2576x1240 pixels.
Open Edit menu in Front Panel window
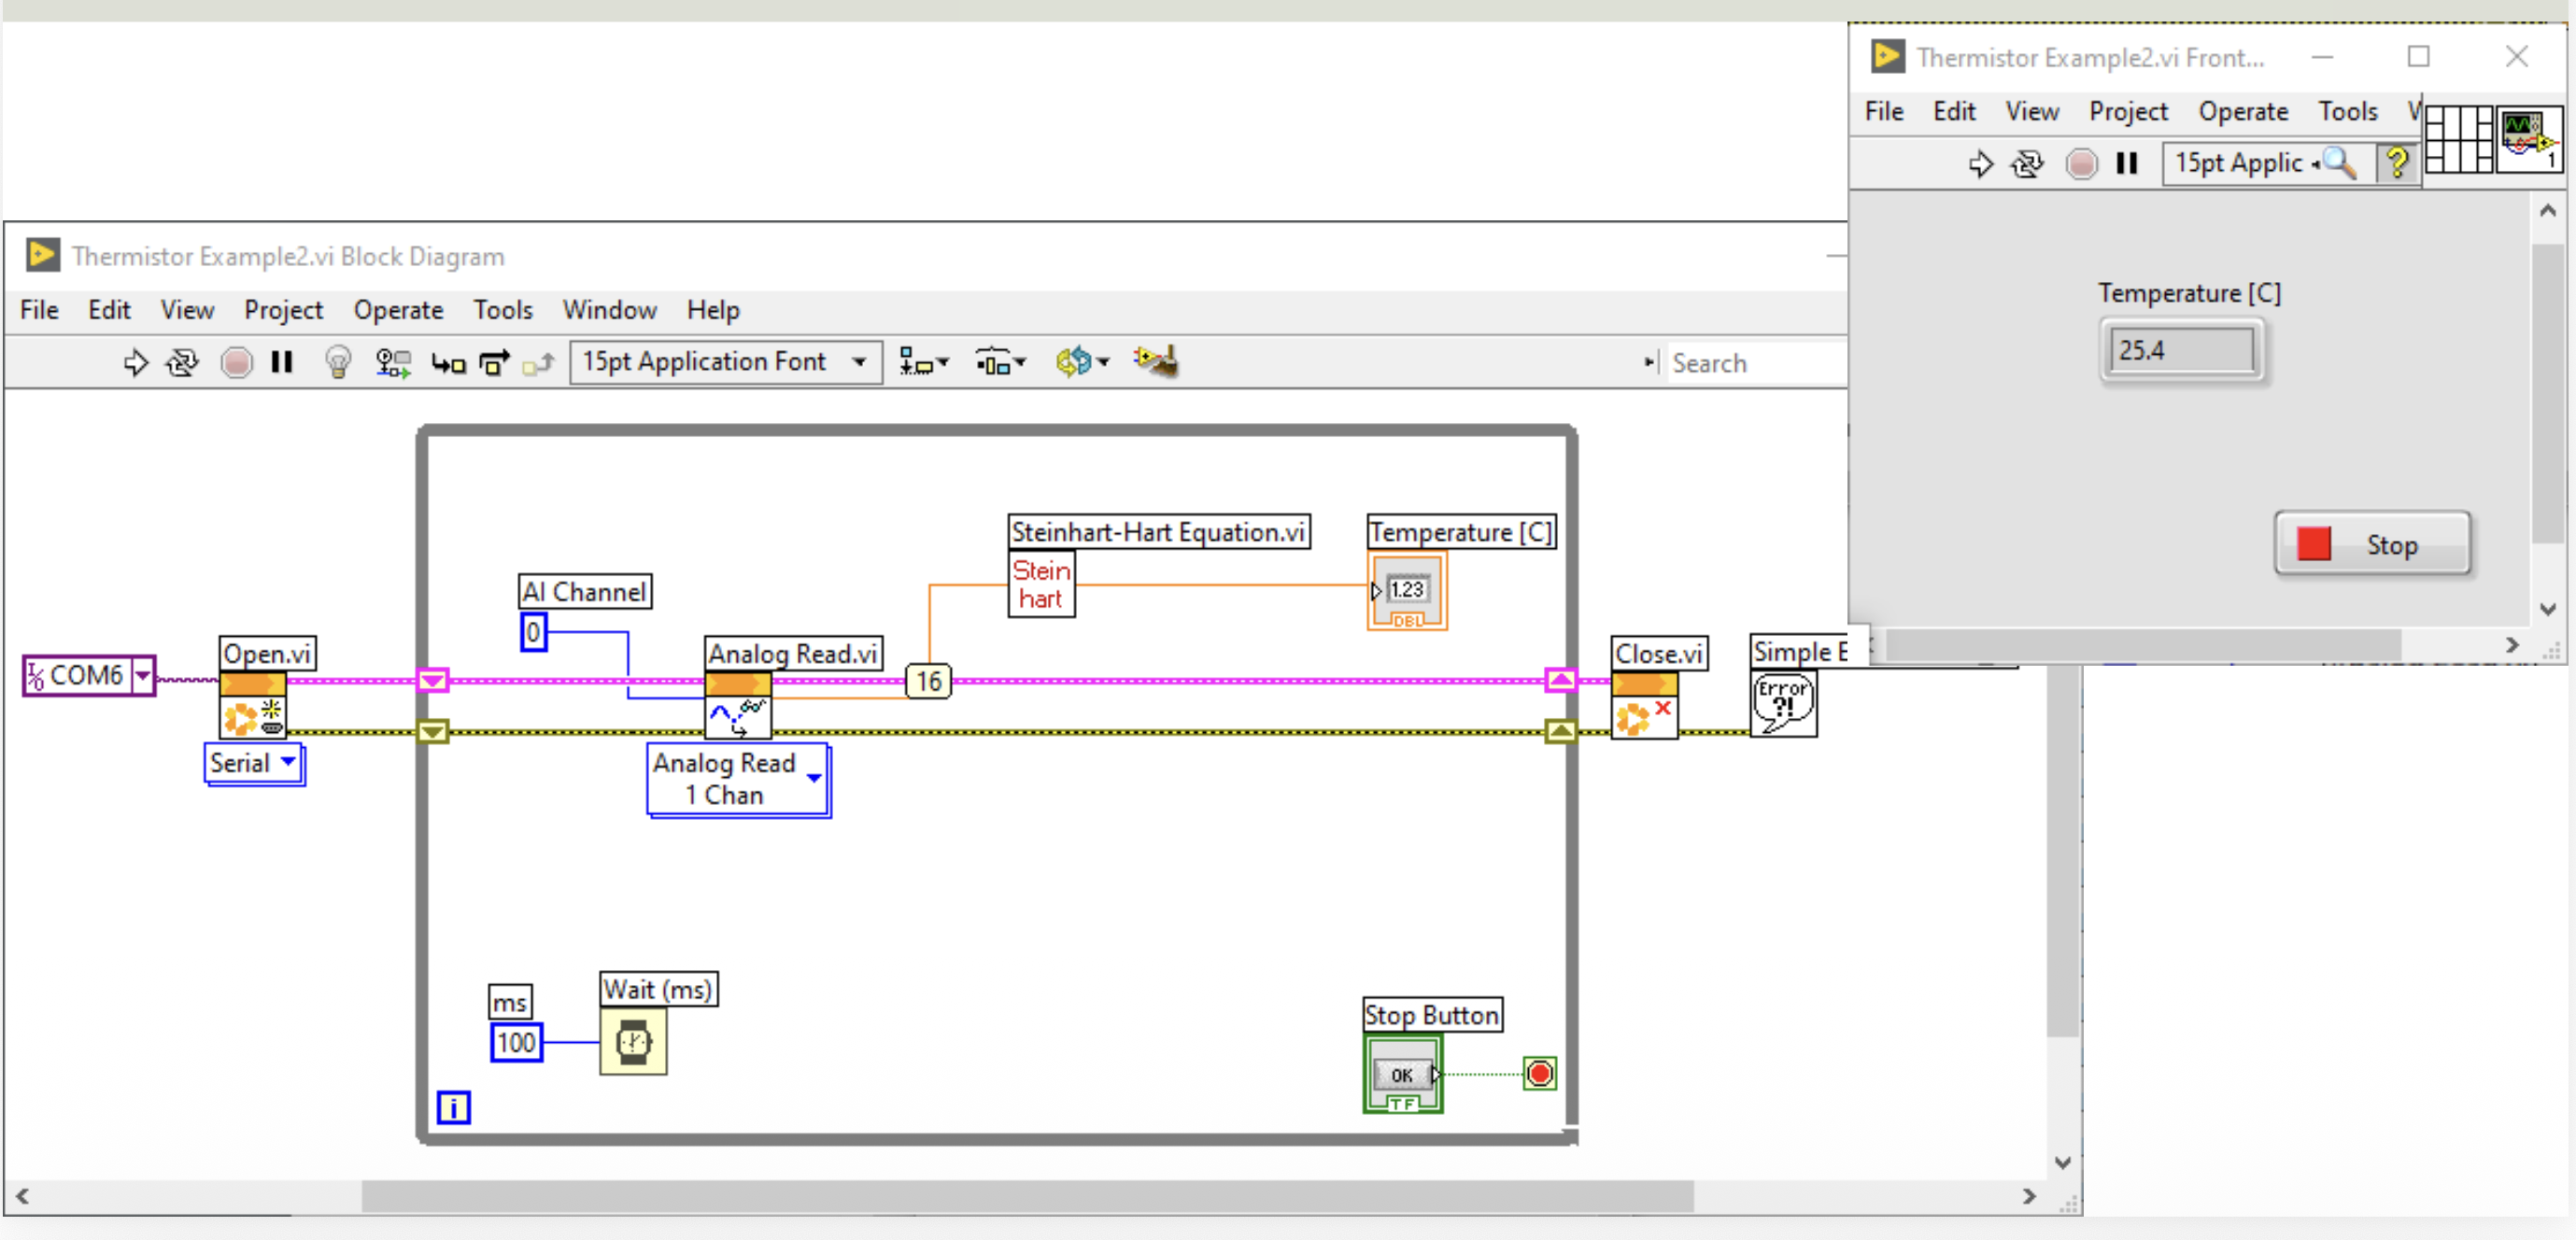pos(1954,111)
